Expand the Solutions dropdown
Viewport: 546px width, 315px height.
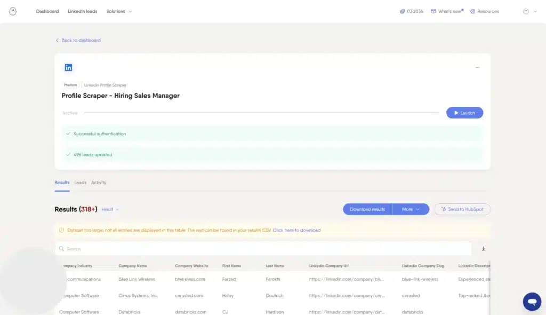(119, 11)
